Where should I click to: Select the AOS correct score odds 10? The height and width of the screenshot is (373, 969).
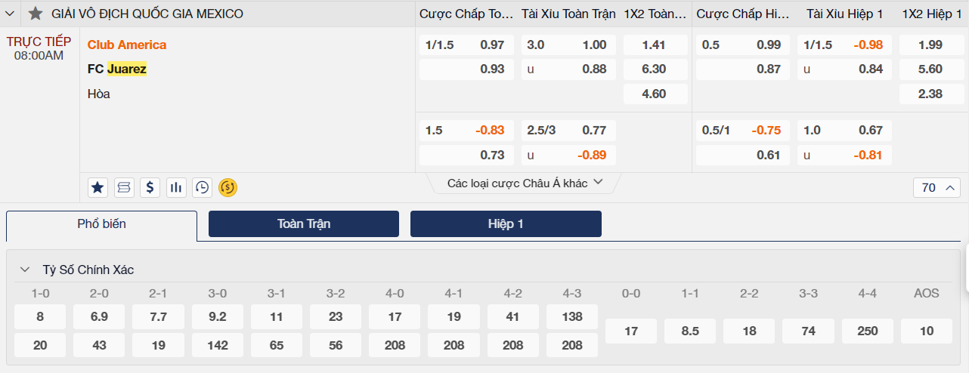point(927,331)
